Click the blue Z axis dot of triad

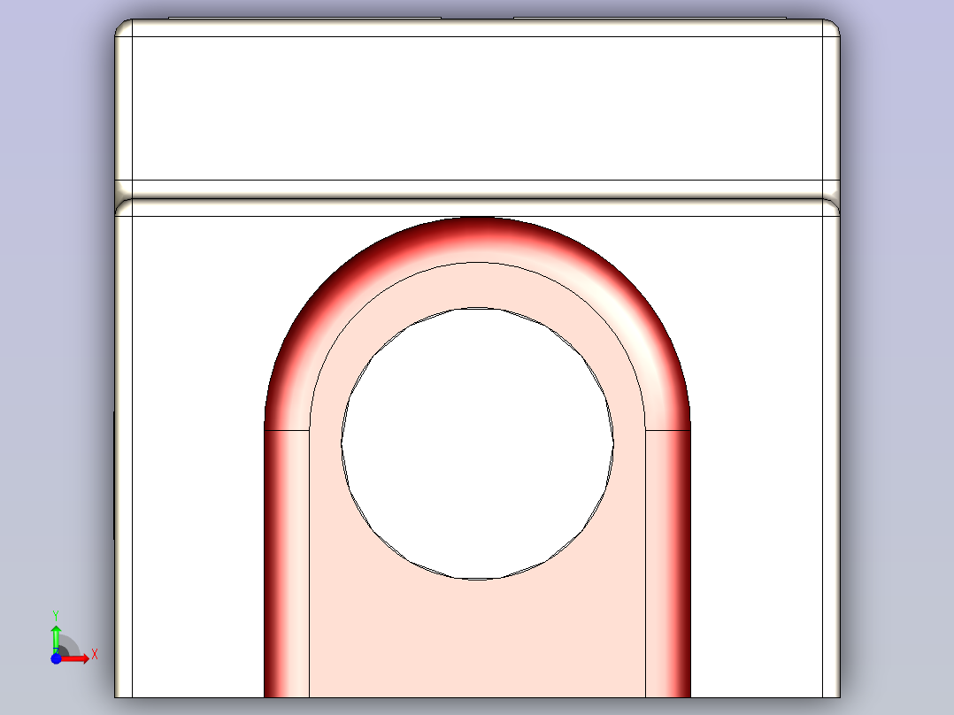click(x=56, y=658)
